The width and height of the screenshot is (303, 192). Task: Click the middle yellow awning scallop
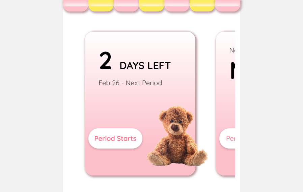[152, 6]
